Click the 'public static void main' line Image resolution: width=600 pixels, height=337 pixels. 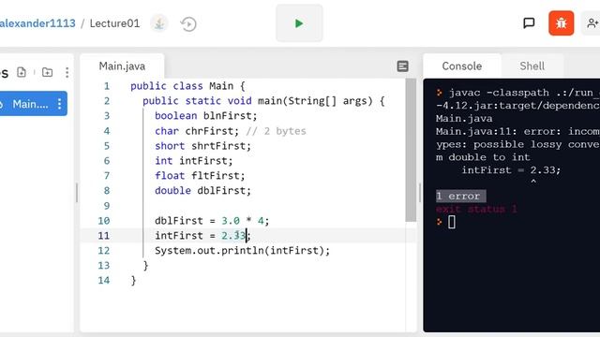click(263, 101)
